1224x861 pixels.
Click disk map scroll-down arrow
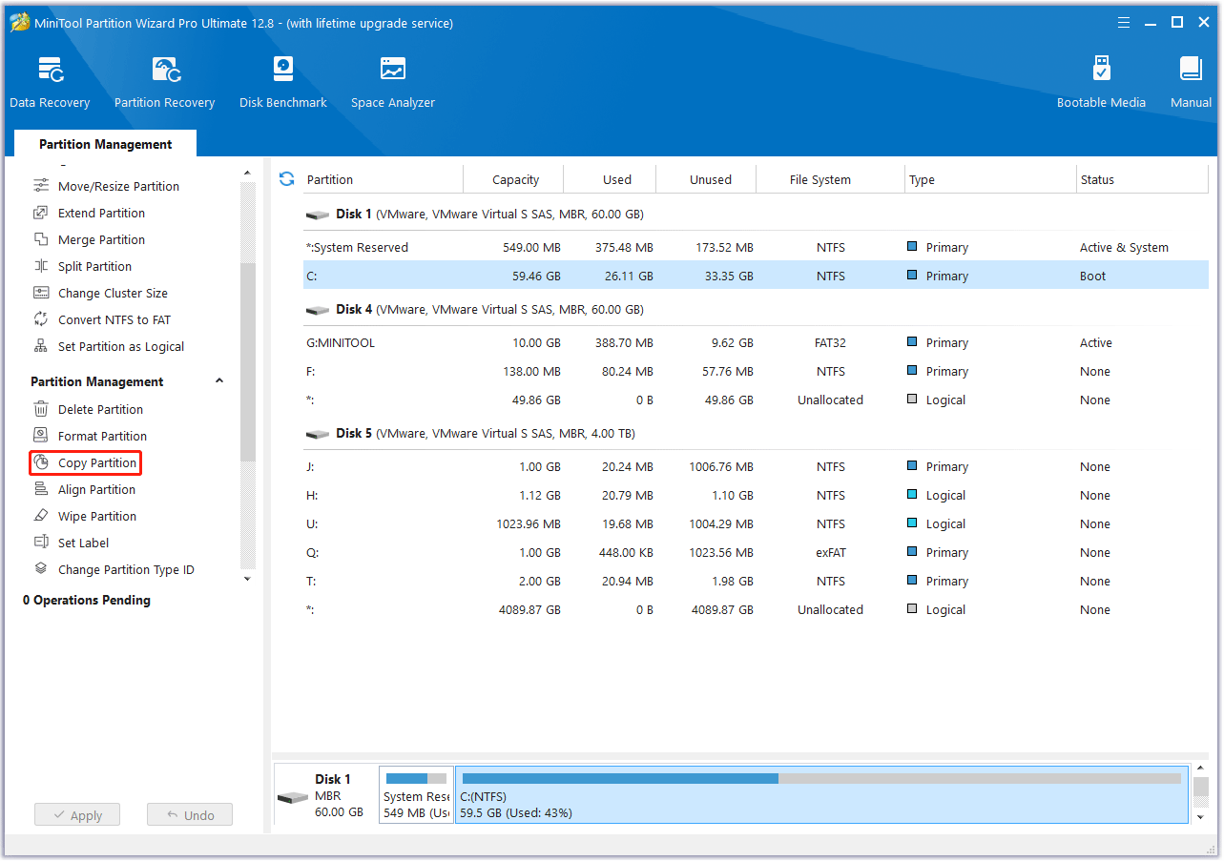(1201, 817)
